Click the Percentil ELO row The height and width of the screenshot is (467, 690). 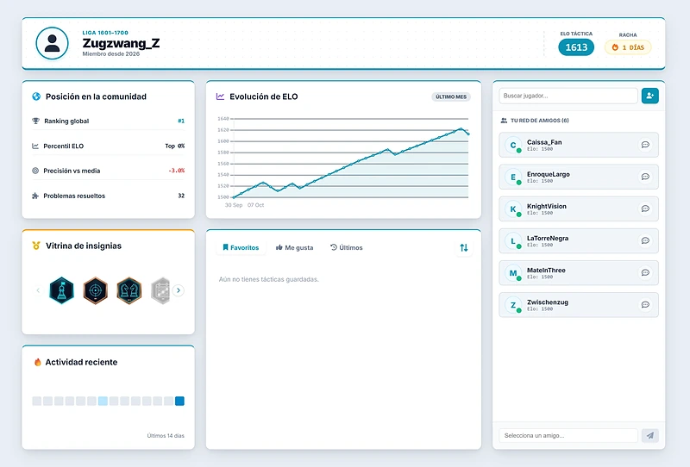pyautogui.click(x=109, y=146)
